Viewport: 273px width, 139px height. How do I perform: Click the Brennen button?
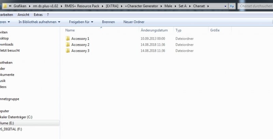click(108, 22)
